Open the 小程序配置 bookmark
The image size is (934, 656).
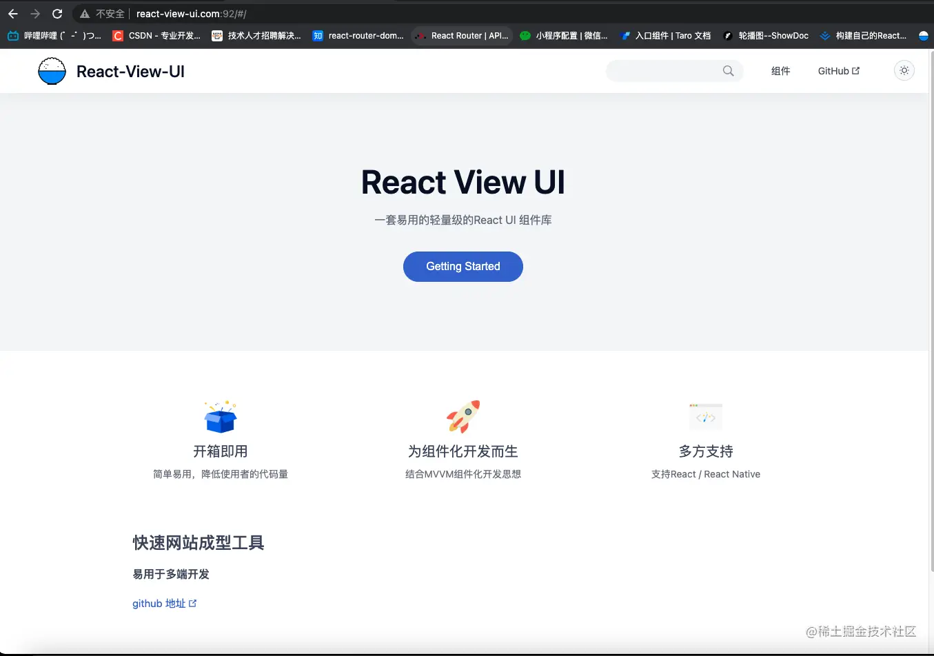[x=564, y=36]
